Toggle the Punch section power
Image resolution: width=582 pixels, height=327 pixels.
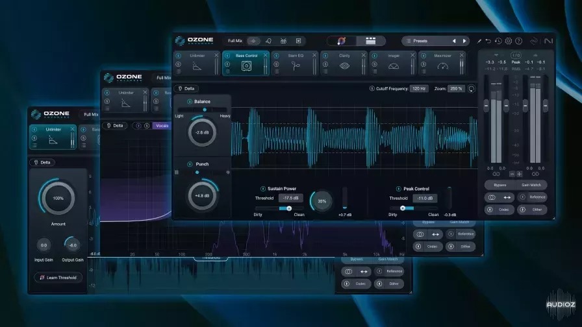pyautogui.click(x=190, y=164)
